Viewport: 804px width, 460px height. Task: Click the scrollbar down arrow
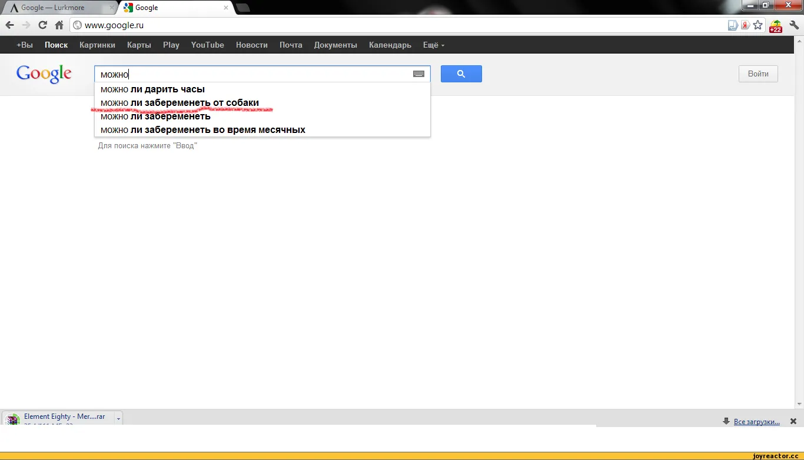pyautogui.click(x=799, y=404)
